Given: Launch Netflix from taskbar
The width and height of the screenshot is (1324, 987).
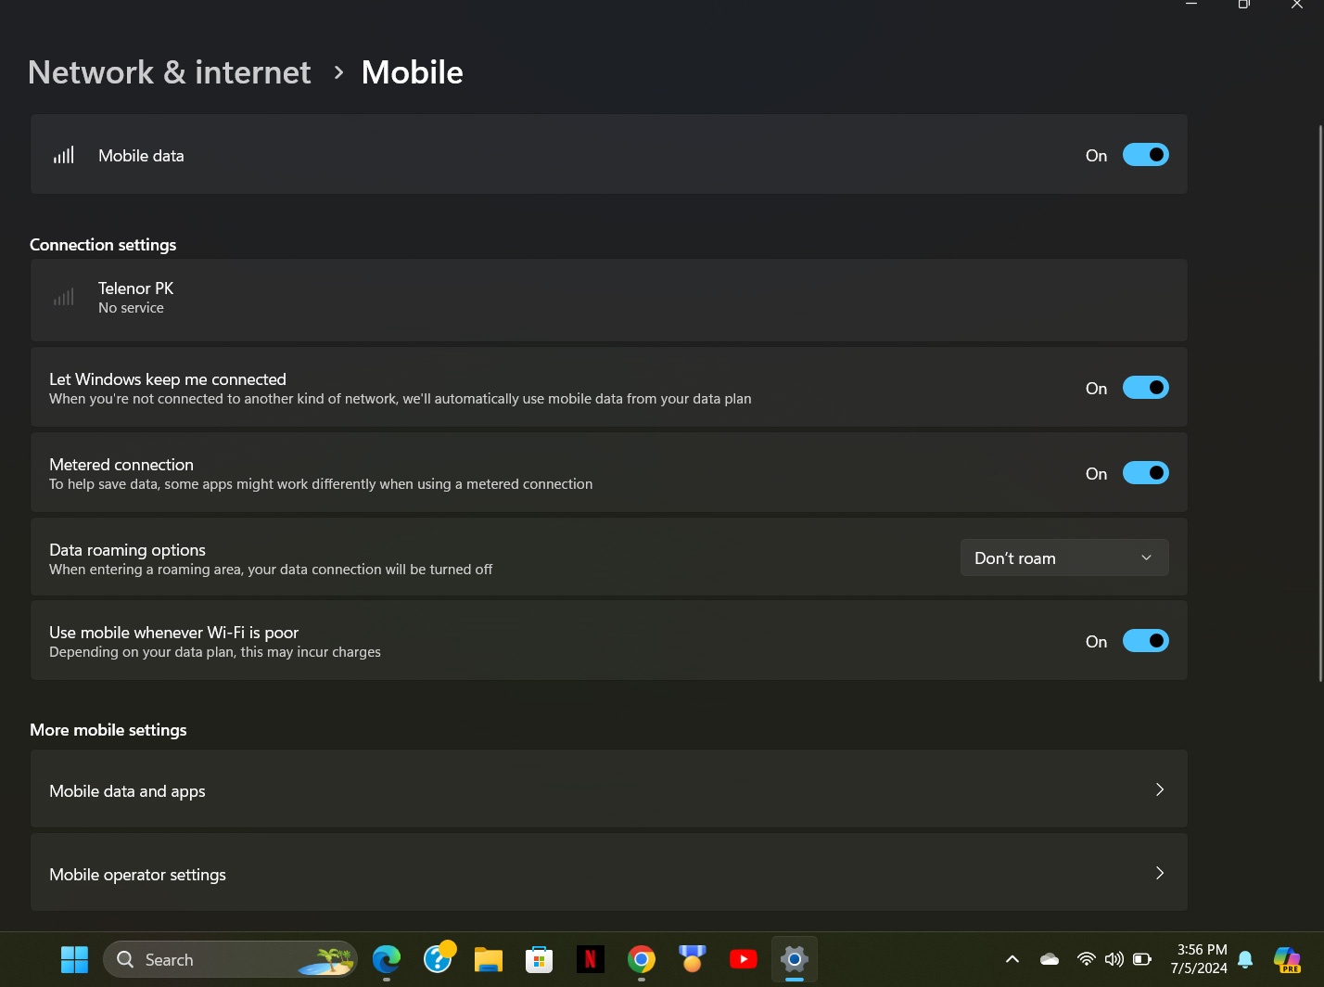Looking at the screenshot, I should pyautogui.click(x=591, y=959).
